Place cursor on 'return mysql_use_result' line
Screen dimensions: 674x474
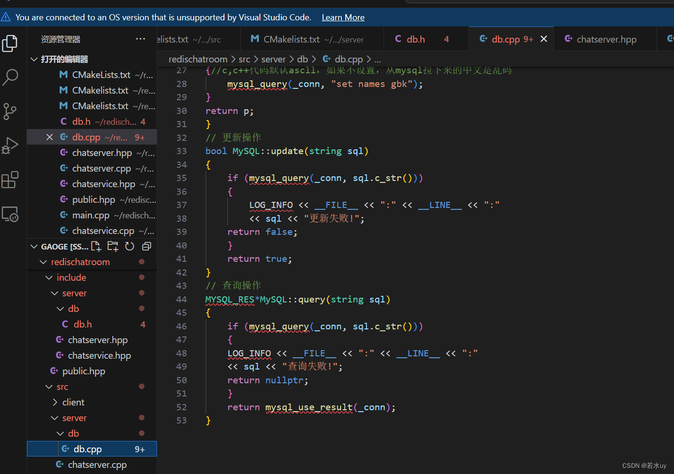pos(311,407)
